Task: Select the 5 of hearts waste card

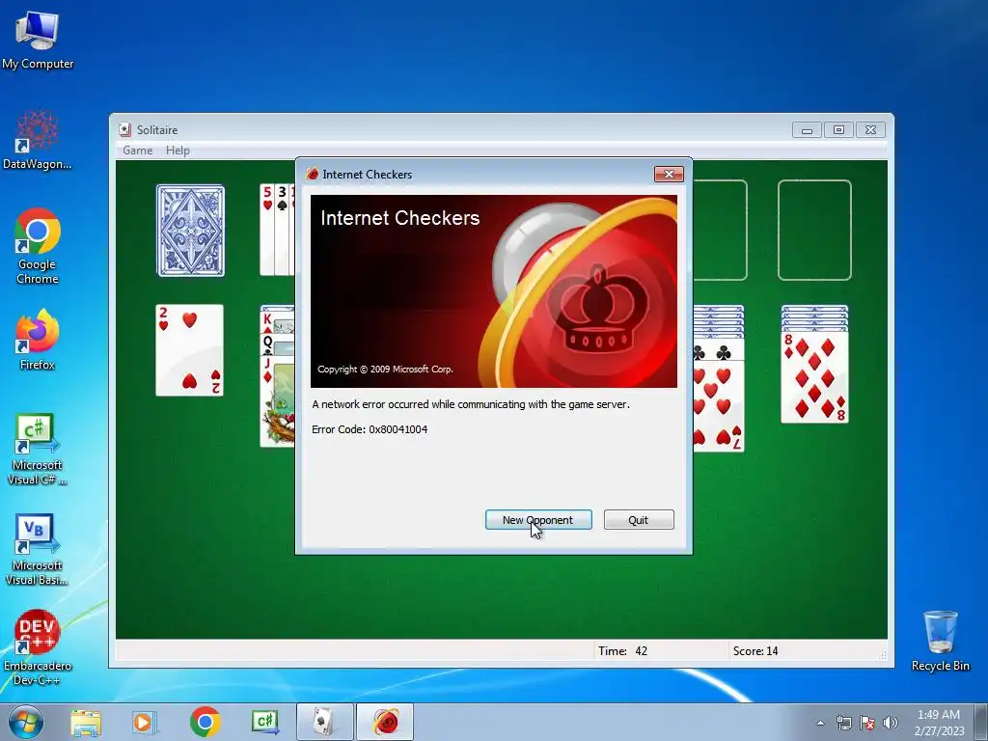Action: tap(267, 230)
